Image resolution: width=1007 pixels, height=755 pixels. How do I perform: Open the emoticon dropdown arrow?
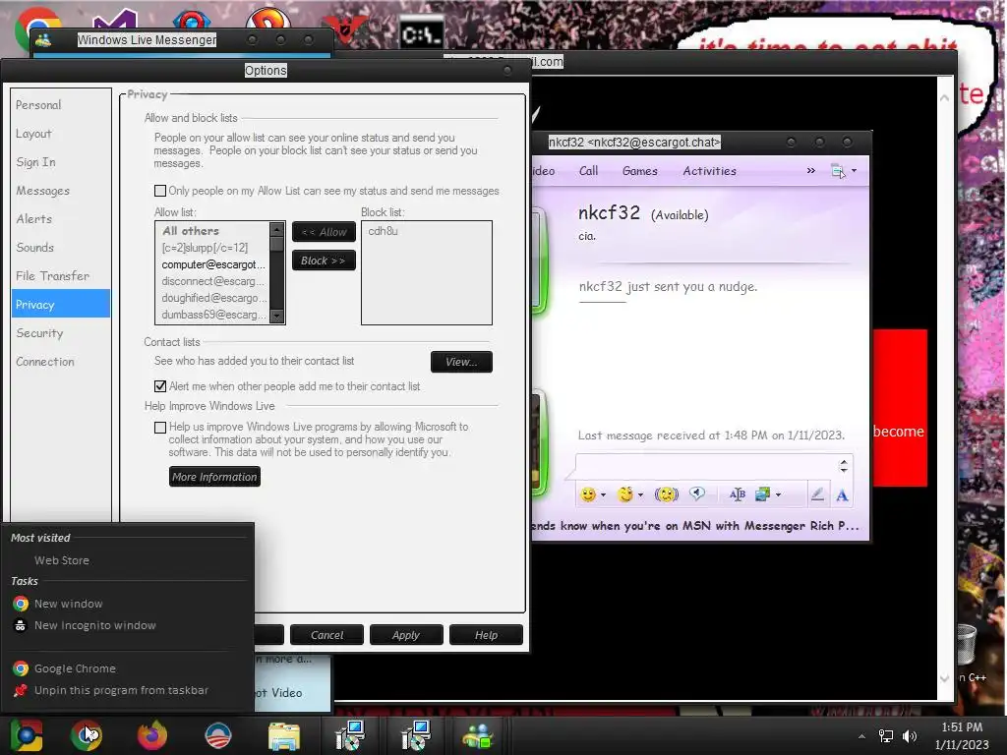(x=603, y=495)
